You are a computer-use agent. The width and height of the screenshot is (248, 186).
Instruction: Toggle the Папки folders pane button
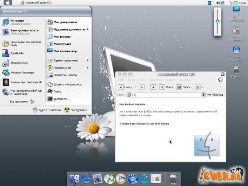[x=183, y=87]
